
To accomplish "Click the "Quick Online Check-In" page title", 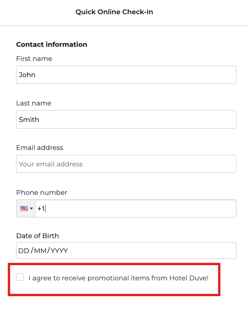I will (x=114, y=12).
